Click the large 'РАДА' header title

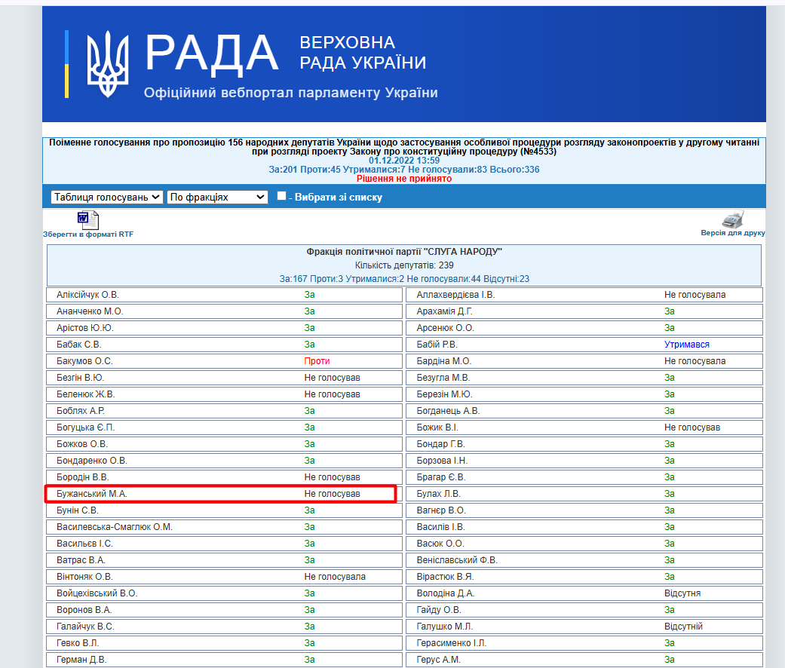pyautogui.click(x=212, y=54)
